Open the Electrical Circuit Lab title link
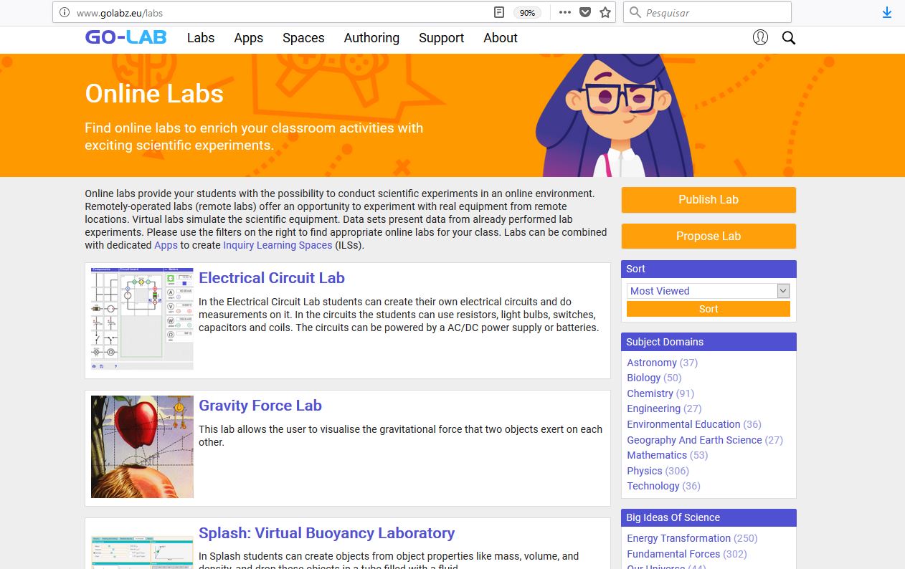 [x=272, y=278]
